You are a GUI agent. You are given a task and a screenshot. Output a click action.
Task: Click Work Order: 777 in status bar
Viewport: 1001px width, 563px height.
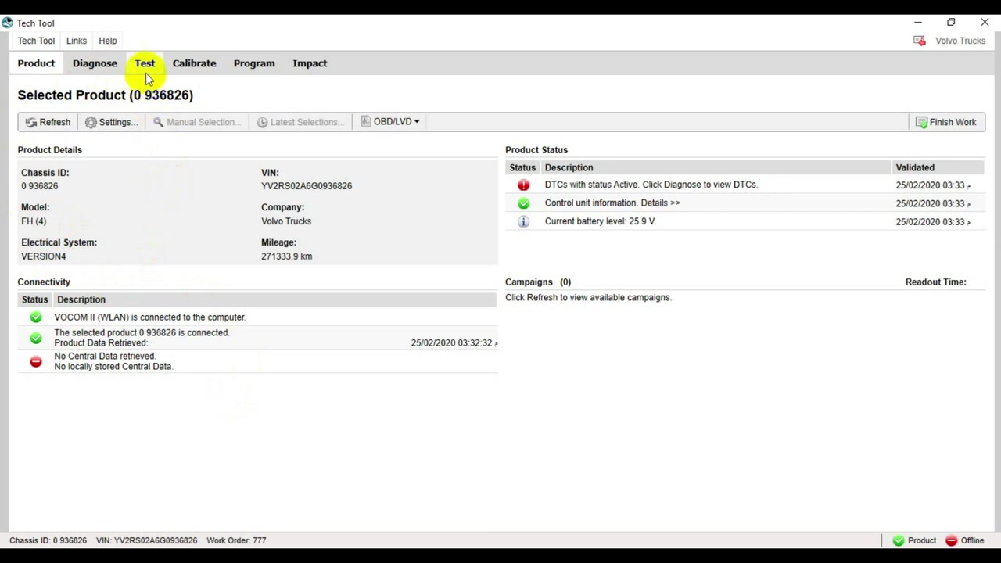(x=236, y=540)
